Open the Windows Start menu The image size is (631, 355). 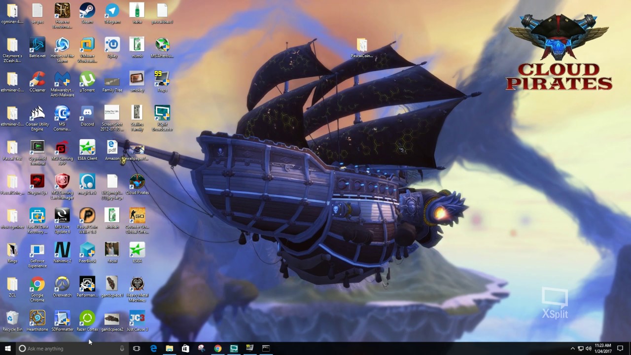pyautogui.click(x=7, y=348)
